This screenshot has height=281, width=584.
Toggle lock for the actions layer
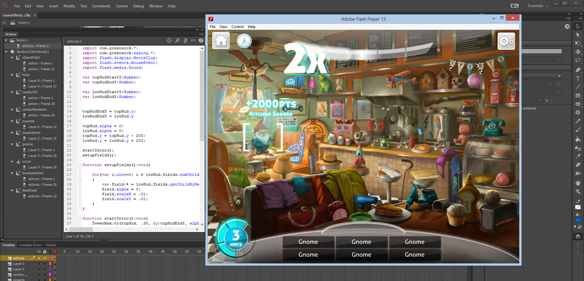44,258
